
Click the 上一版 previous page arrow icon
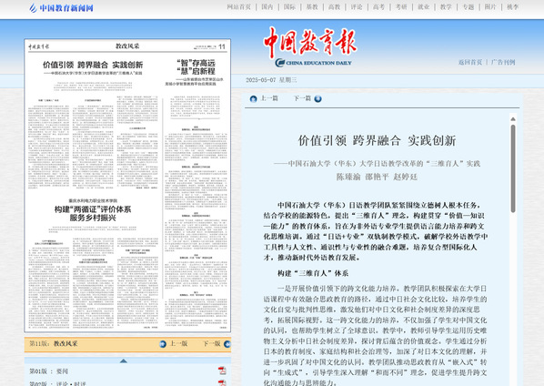click(x=163, y=344)
